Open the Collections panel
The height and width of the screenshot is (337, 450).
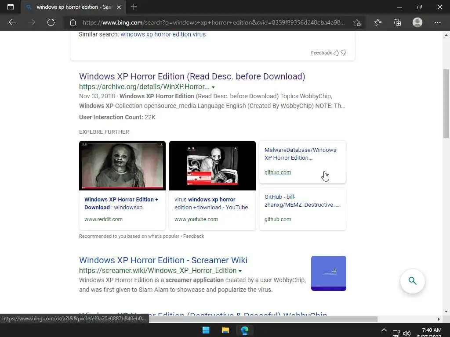click(x=397, y=22)
